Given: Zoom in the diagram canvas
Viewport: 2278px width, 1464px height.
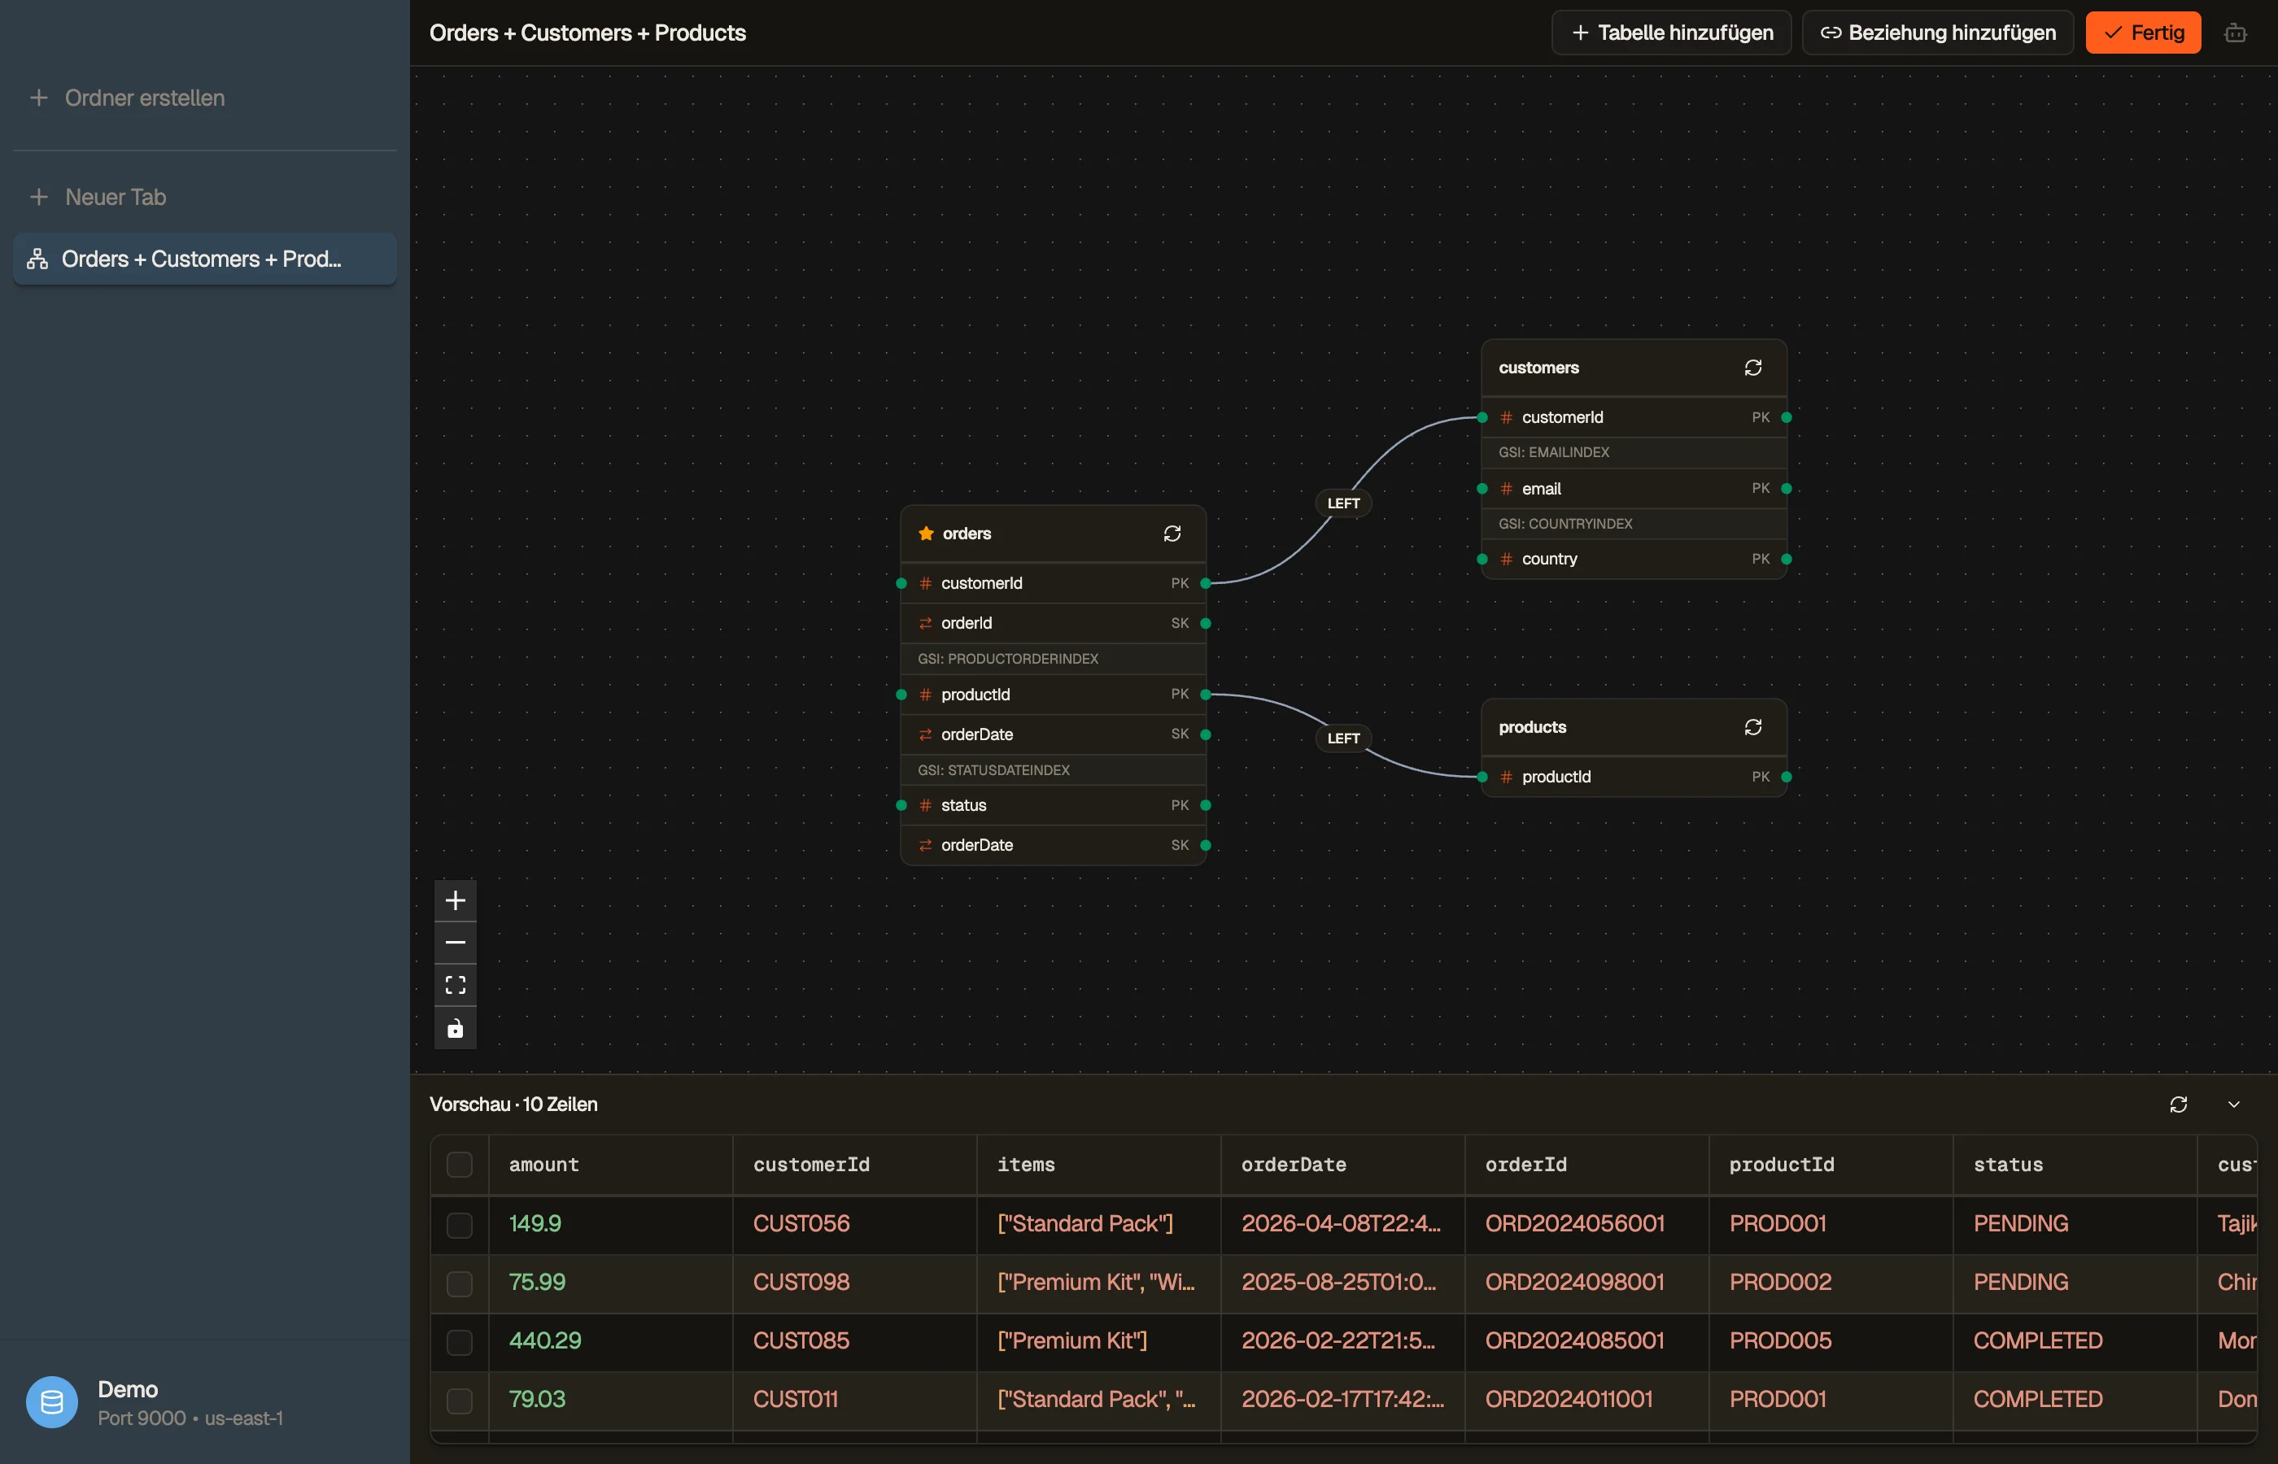Looking at the screenshot, I should [x=456, y=900].
